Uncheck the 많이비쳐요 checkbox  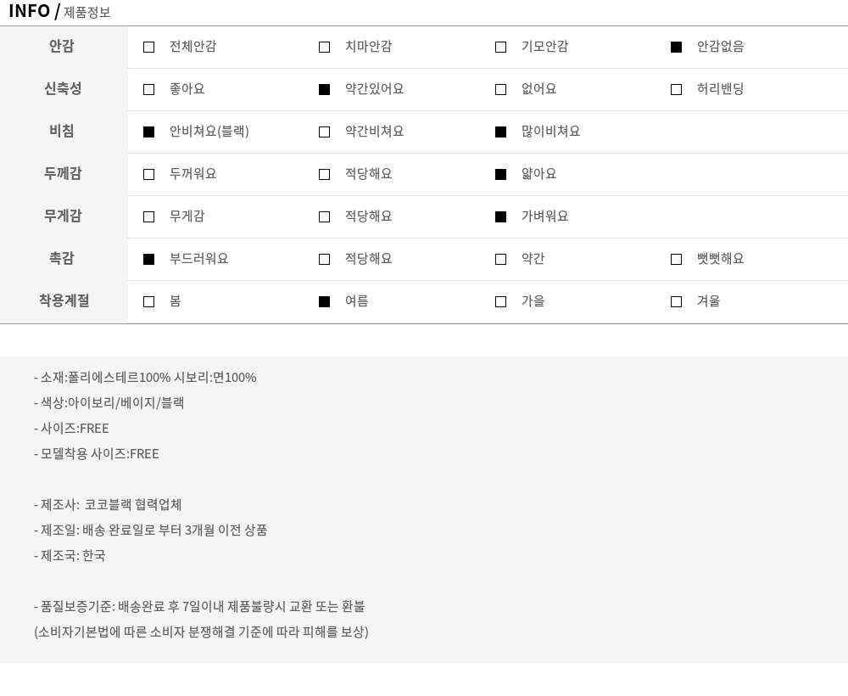click(x=500, y=132)
